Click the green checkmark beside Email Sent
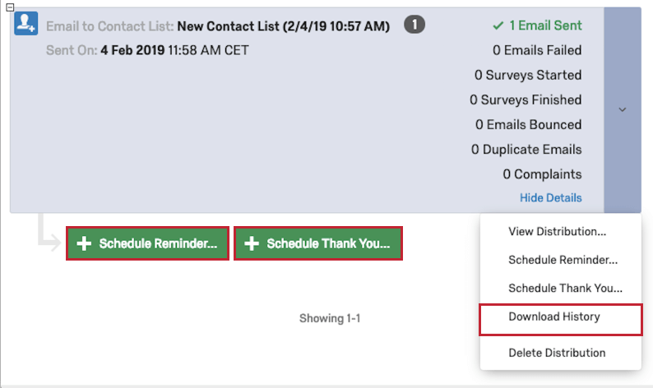 click(498, 25)
